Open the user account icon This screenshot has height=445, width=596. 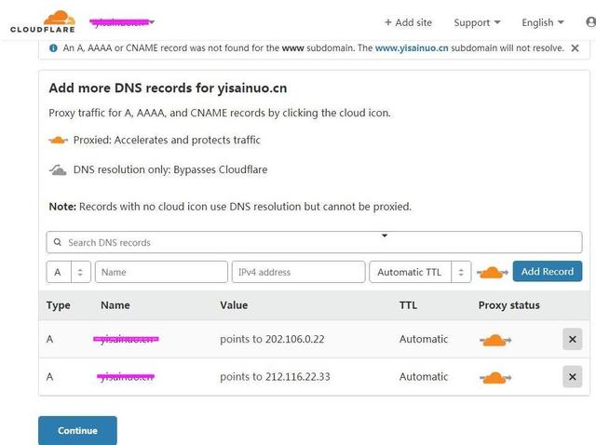[591, 22]
